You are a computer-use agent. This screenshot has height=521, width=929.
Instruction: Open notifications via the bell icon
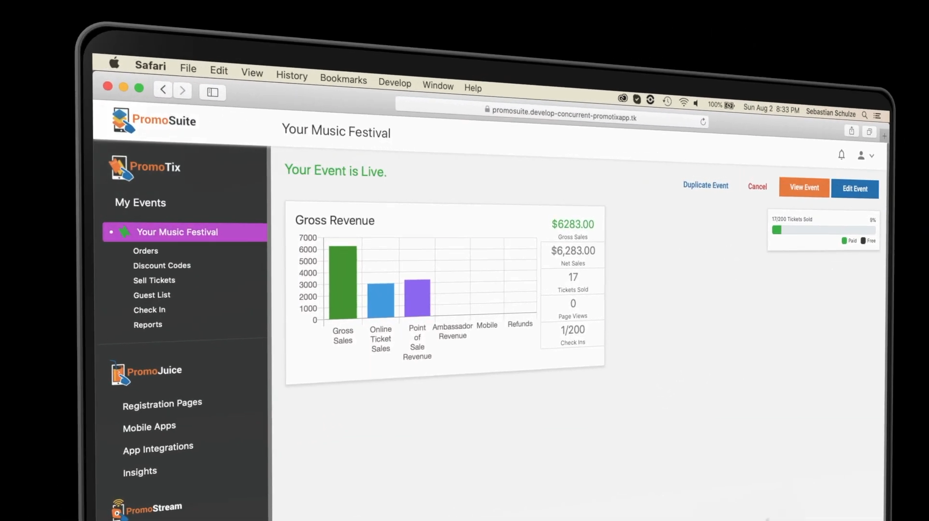tap(841, 154)
